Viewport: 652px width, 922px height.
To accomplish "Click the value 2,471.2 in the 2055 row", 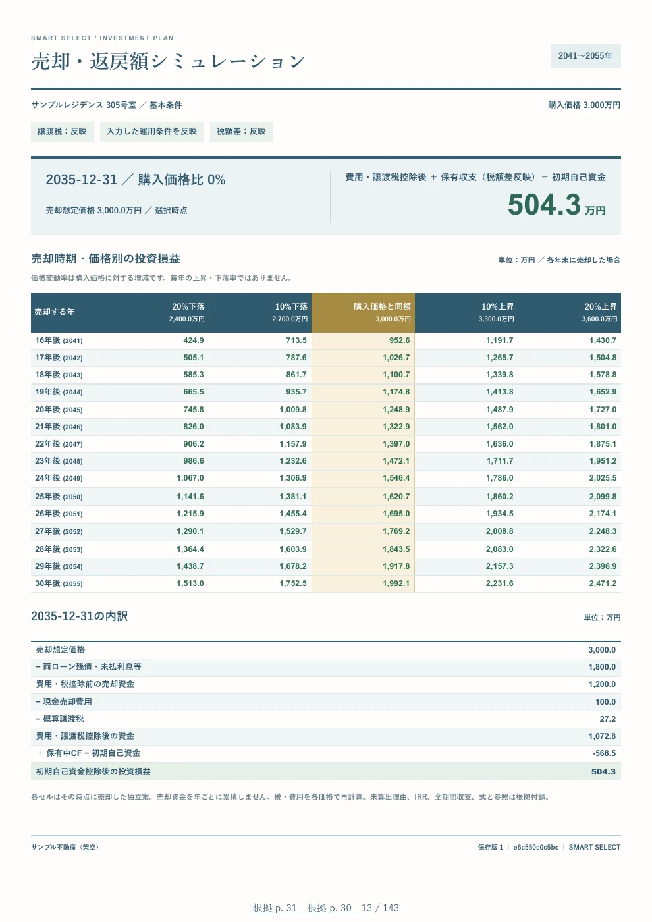I will point(603,583).
